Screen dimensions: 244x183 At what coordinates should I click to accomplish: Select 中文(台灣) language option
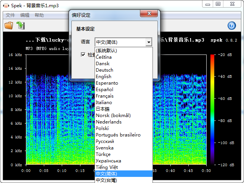click(124, 180)
